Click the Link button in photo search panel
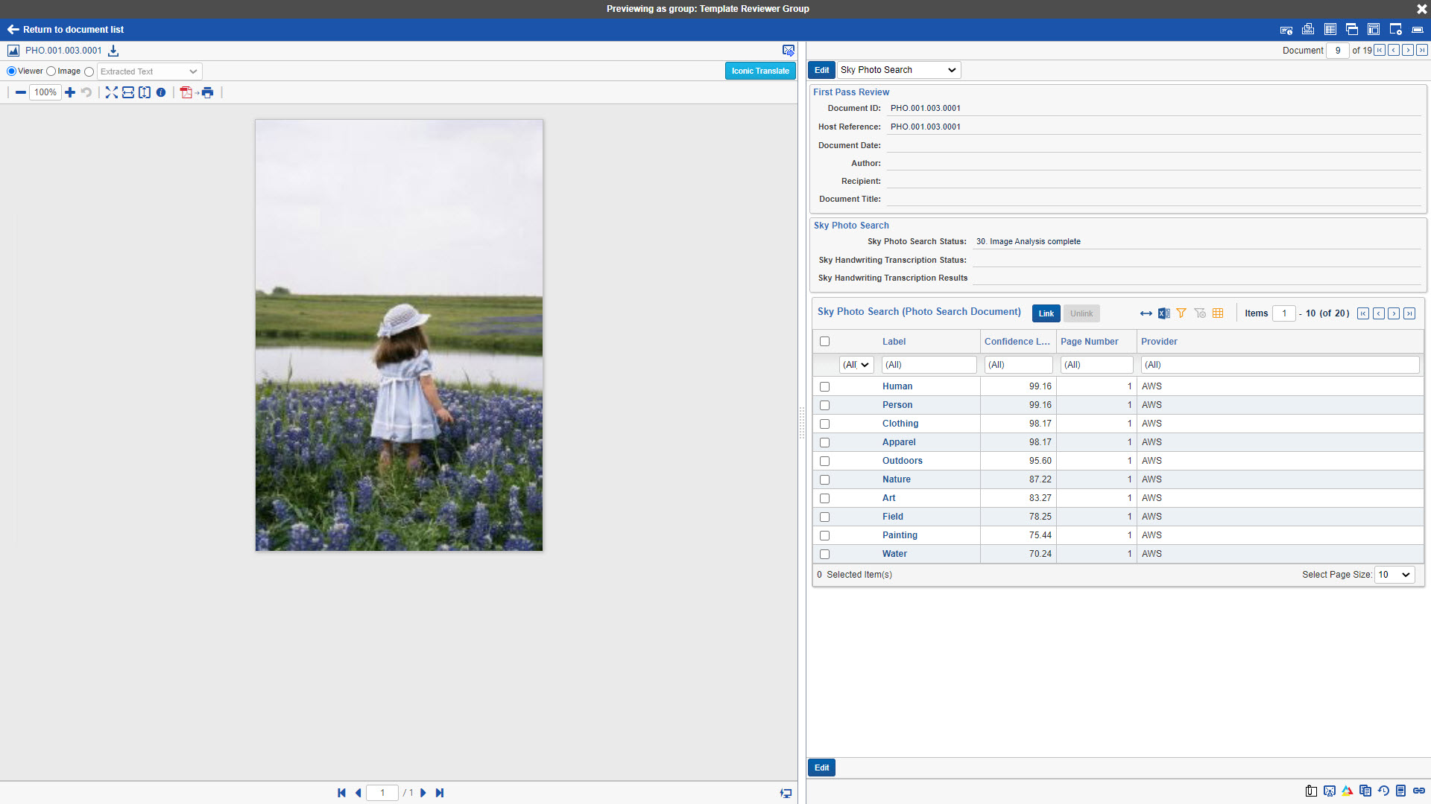This screenshot has width=1431, height=804. click(1046, 313)
